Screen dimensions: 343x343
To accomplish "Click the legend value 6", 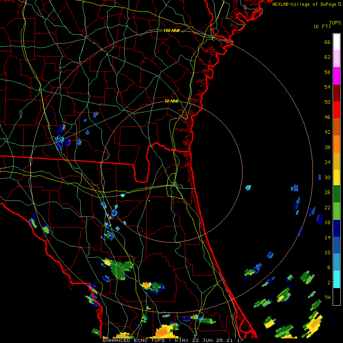I will (329, 268).
